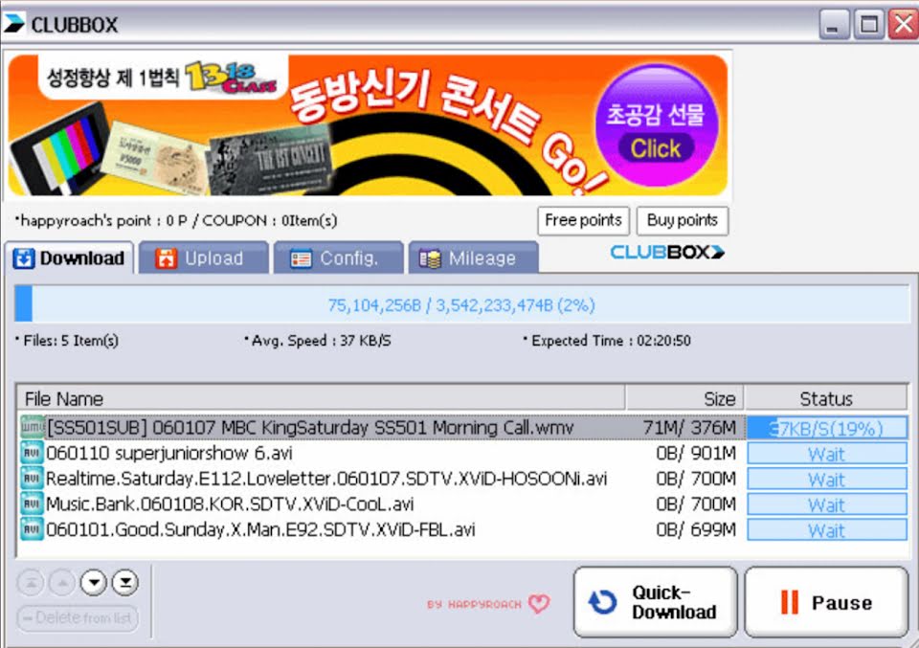Open the Config. tab
The height and width of the screenshot is (648, 919).
(x=339, y=257)
